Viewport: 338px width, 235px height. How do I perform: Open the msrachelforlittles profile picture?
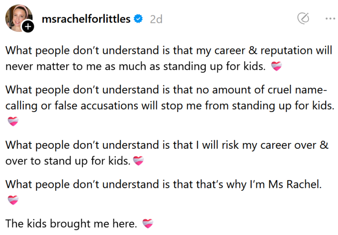click(18, 18)
